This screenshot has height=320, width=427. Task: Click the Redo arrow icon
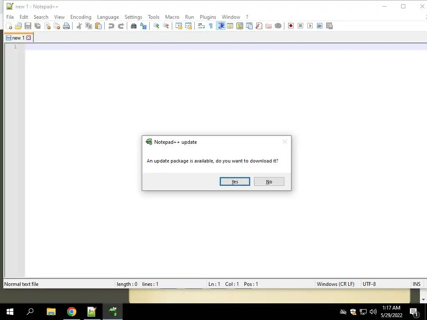pos(121,26)
